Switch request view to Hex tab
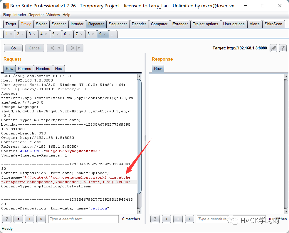Image resolution: width=289 pixels, height=233 pixels. tap(59, 69)
